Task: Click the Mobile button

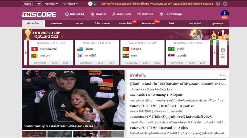Action: pos(27,4)
